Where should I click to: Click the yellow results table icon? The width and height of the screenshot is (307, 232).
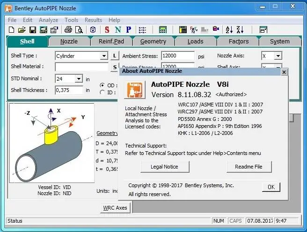[183, 30]
